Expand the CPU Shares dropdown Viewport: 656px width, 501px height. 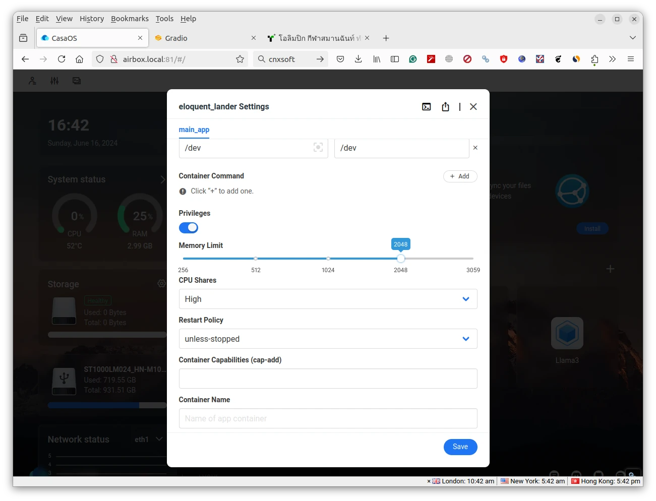(328, 299)
